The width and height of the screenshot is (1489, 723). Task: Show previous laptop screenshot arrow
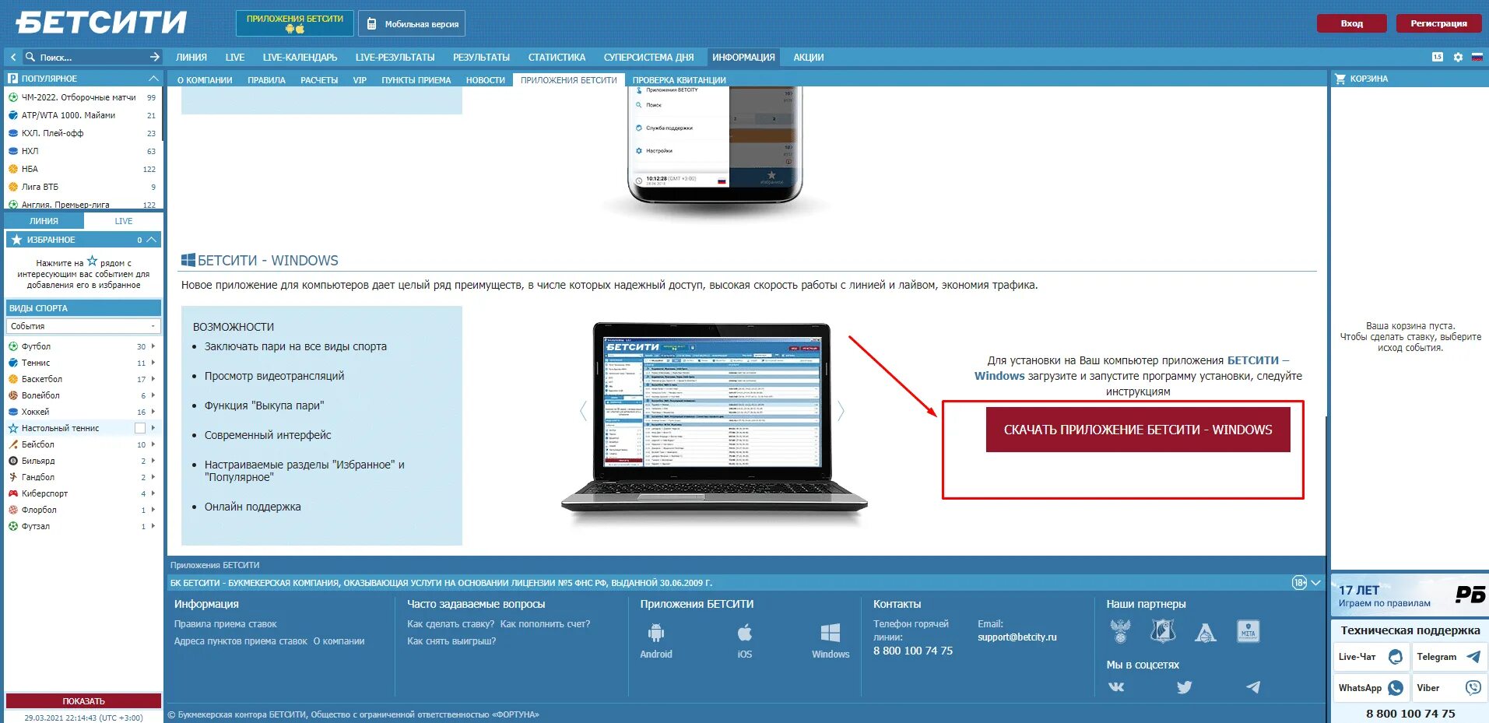click(583, 411)
